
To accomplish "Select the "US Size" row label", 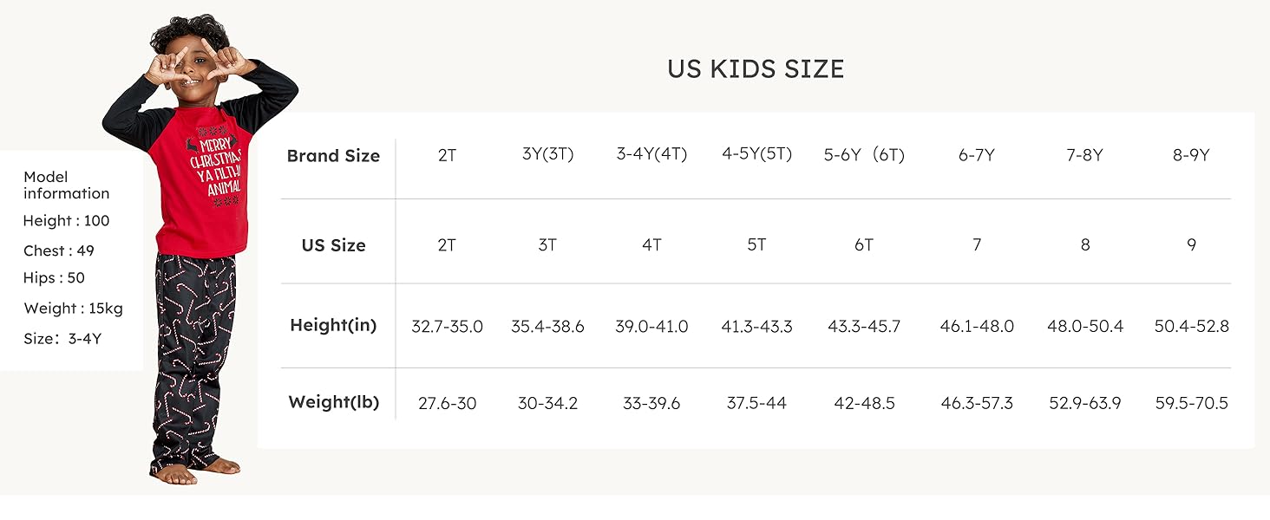I will (333, 245).
